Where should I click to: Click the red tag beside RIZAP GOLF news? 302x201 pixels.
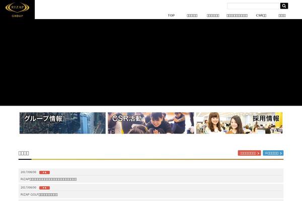point(44,188)
